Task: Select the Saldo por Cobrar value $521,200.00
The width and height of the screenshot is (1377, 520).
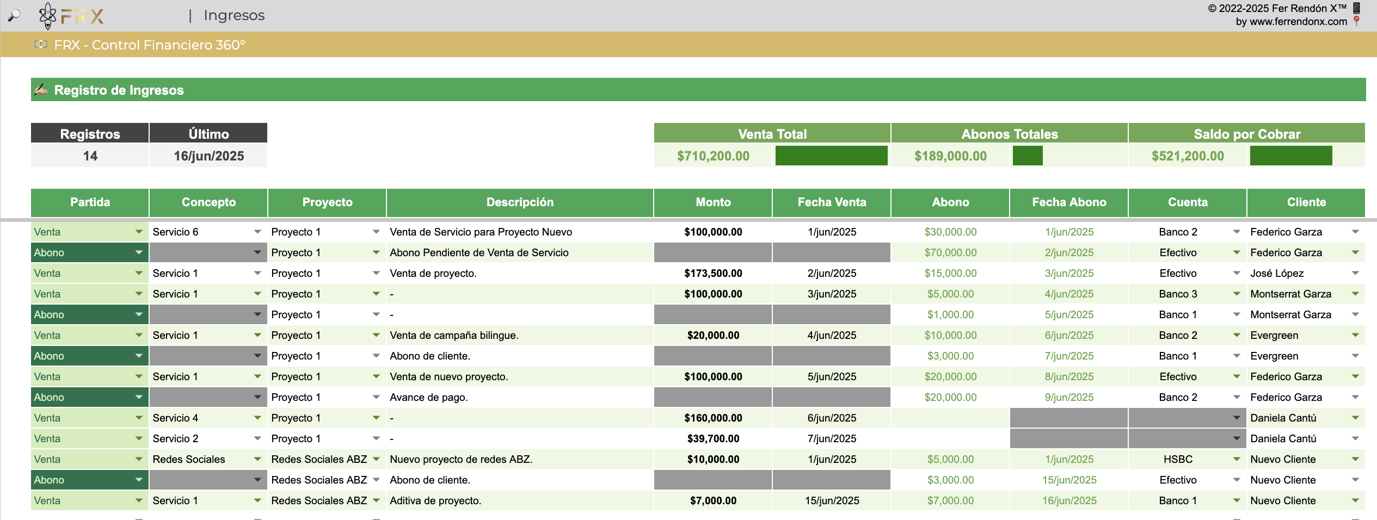Action: (x=1188, y=156)
